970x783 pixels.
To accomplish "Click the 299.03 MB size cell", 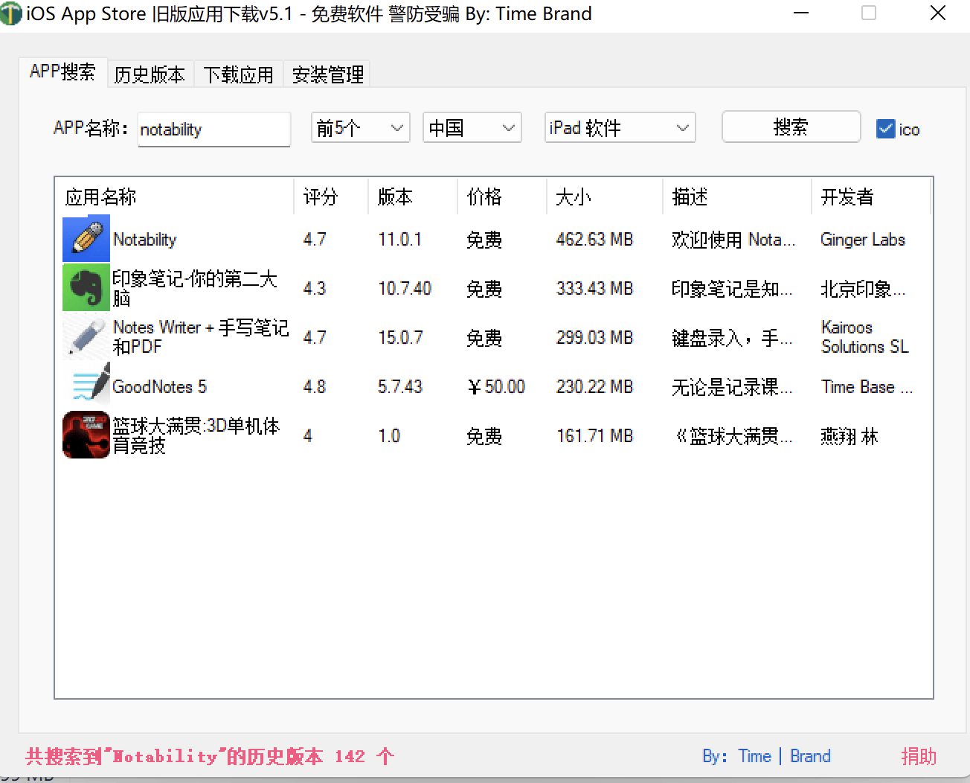I will coord(594,338).
